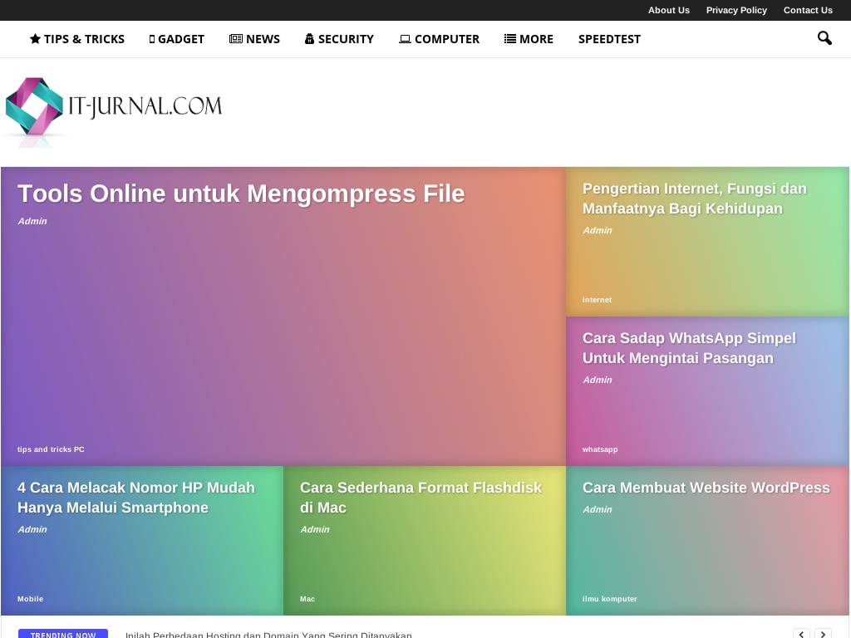
Task: Open the Privacy Policy link
Action: coord(736,10)
